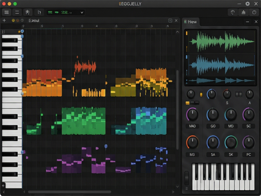Click the M3 label button
Viewport: 261px width, 196px height.
tap(192, 155)
